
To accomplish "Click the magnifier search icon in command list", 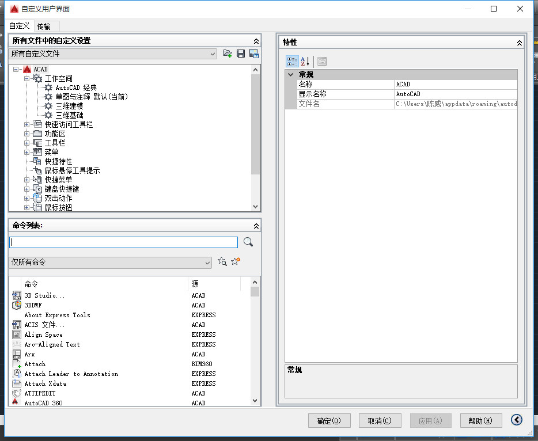I will 248,242.
